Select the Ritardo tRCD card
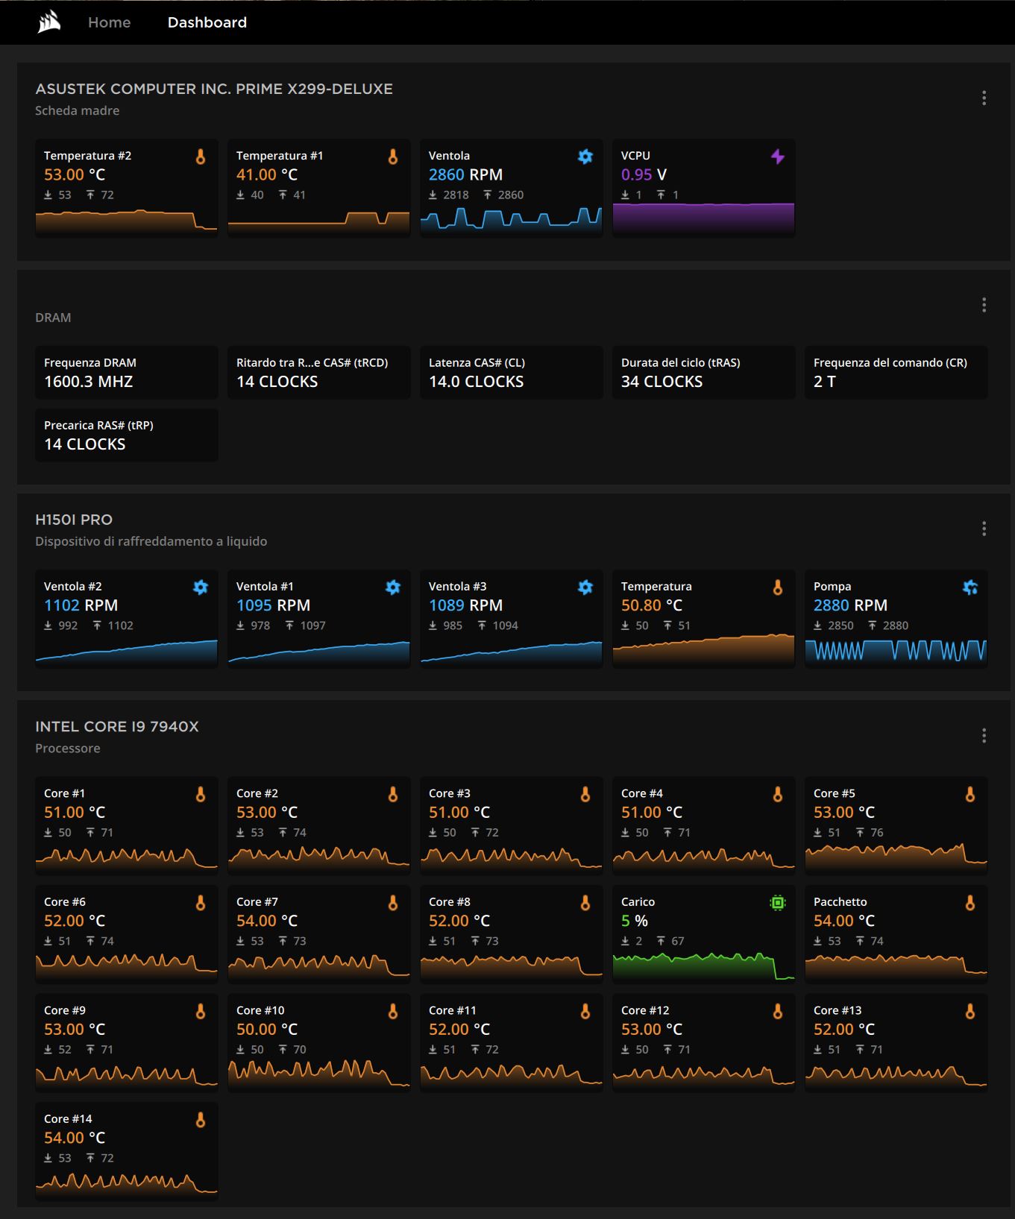The image size is (1015, 1219). (319, 372)
